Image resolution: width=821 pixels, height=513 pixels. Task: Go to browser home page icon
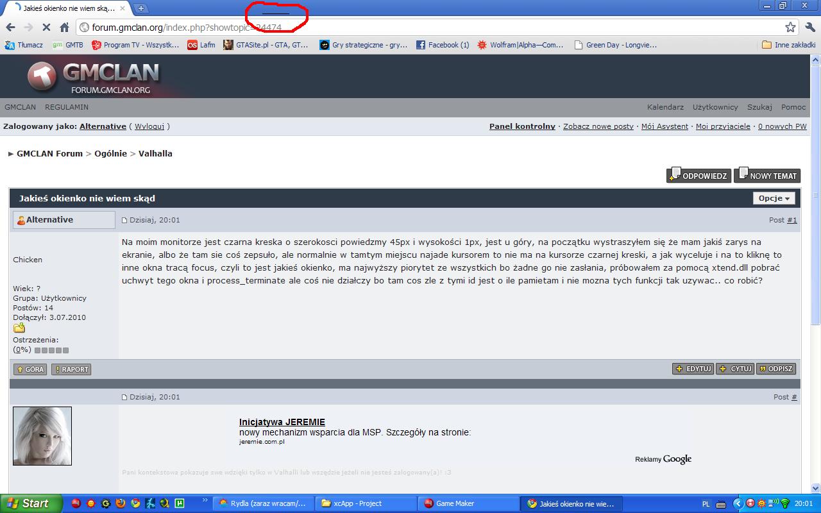tap(64, 28)
